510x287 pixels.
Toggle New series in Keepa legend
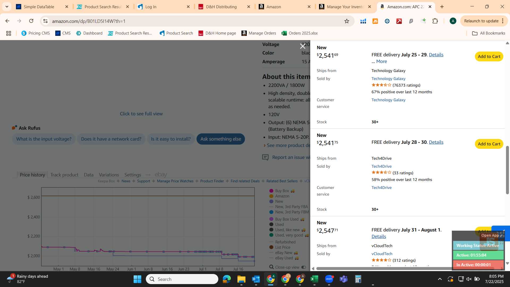[276, 201]
